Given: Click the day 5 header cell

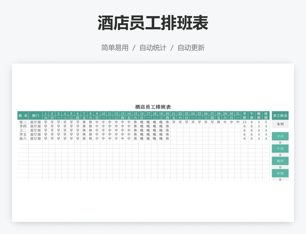Looking at the screenshot, I should [71, 113].
